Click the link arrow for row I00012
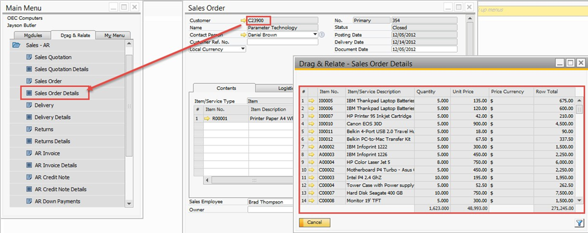The image size is (588, 233). pos(312,139)
